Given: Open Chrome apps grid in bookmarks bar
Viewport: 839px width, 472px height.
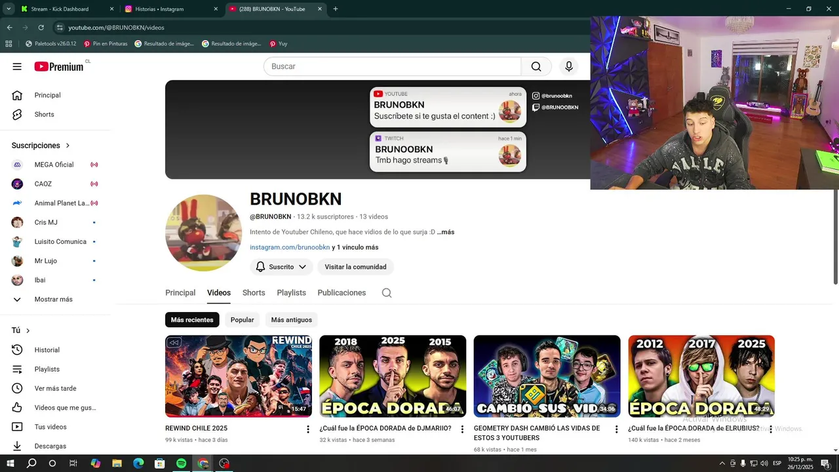Looking at the screenshot, I should 9,44.
